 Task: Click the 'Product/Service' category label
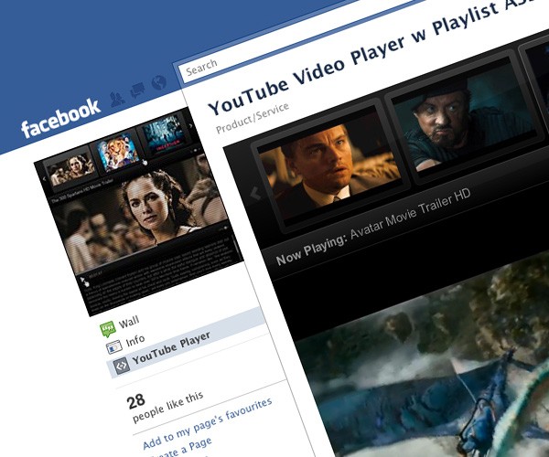pos(253,118)
